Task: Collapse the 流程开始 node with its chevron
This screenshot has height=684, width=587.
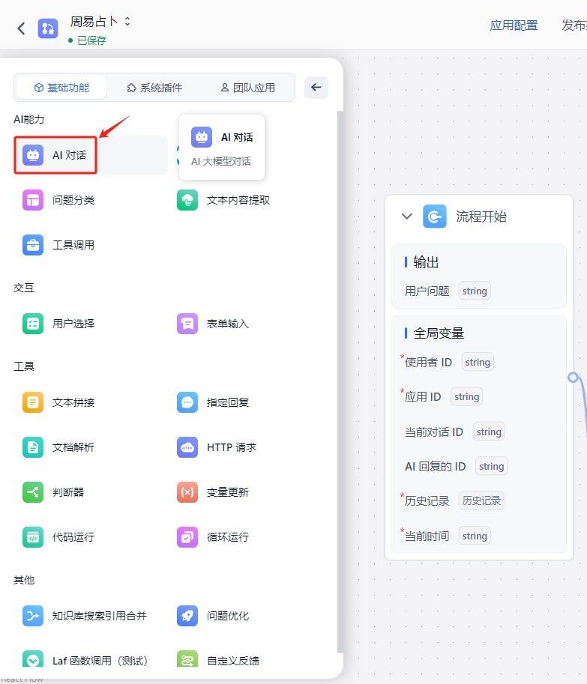Action: (407, 217)
